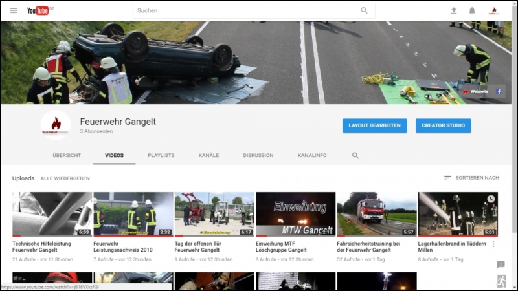Viewport: 518px width, 291px height.
Task: Add Lagerhallenbrand video to watch later
Action: coord(491,199)
